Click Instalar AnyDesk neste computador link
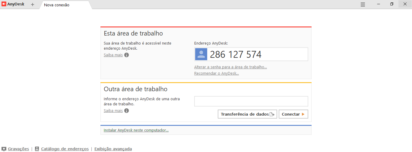412x152 pixels. click(136, 130)
